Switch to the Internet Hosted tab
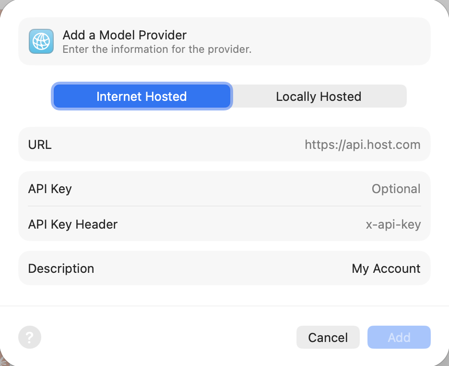Screen dimensions: 449x366 pyautogui.click(x=142, y=97)
